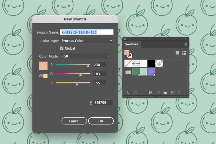Click the G value field 183

[99, 74]
